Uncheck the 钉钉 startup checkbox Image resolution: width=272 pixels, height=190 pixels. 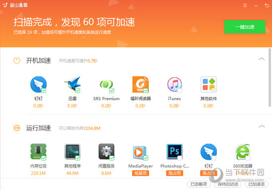point(44,91)
